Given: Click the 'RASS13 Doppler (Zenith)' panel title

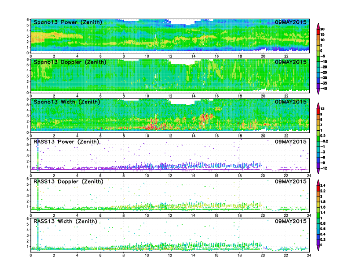Looking at the screenshot, I should (69, 181).
